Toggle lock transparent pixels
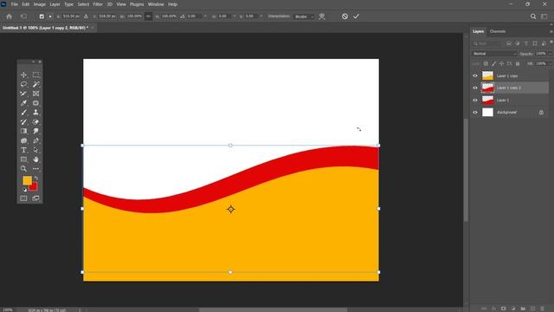This screenshot has width=554, height=312. 486,63
